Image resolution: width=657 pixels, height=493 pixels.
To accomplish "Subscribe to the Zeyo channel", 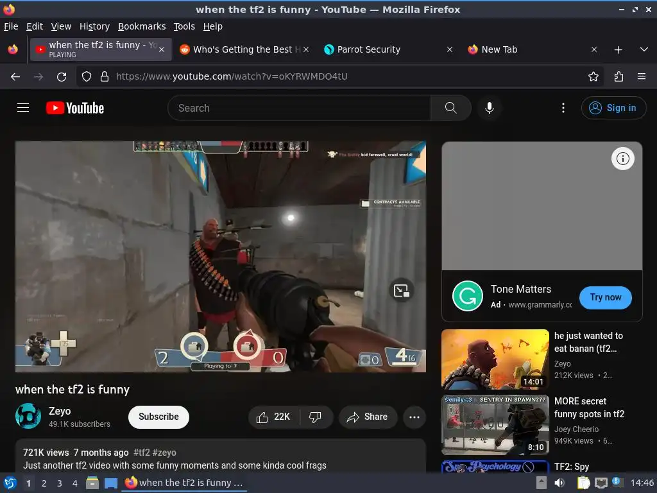I will point(158,417).
